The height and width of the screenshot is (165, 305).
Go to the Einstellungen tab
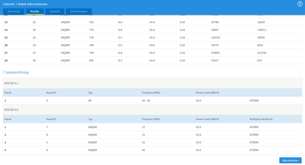[x=79, y=11]
